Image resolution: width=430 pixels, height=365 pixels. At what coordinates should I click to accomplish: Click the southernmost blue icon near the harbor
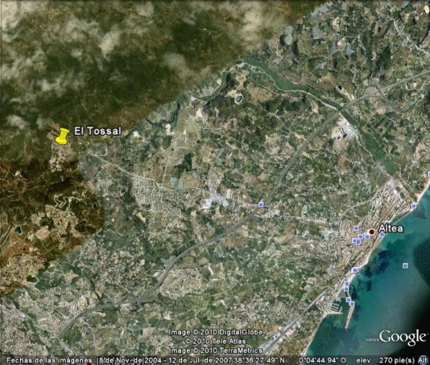click(x=352, y=303)
